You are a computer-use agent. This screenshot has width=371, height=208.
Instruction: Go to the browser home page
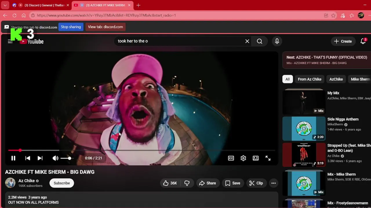[x=24, y=15]
